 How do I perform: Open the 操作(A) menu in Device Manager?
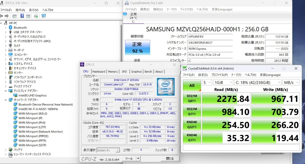[x=20, y=10]
